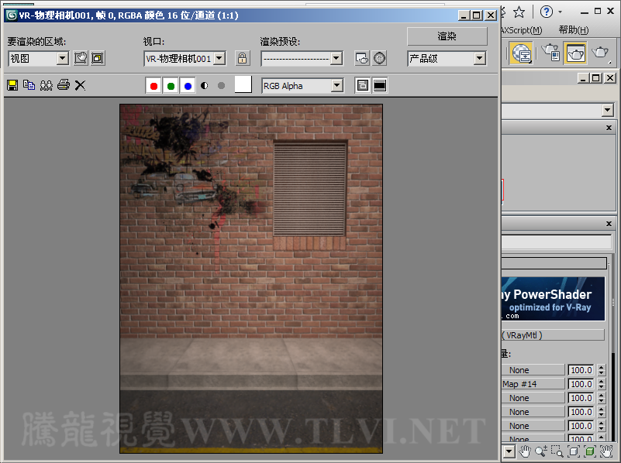Image resolution: width=621 pixels, height=463 pixels.
Task: Click the 渲染 render button
Action: pyautogui.click(x=447, y=36)
